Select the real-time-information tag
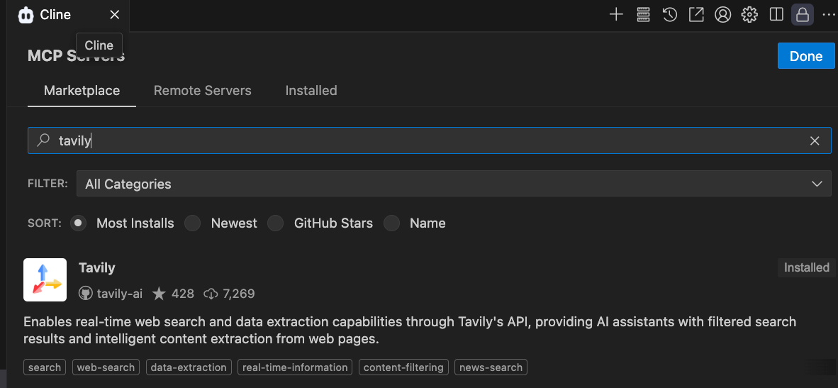Screen dimensions: 838x388 coord(295,367)
